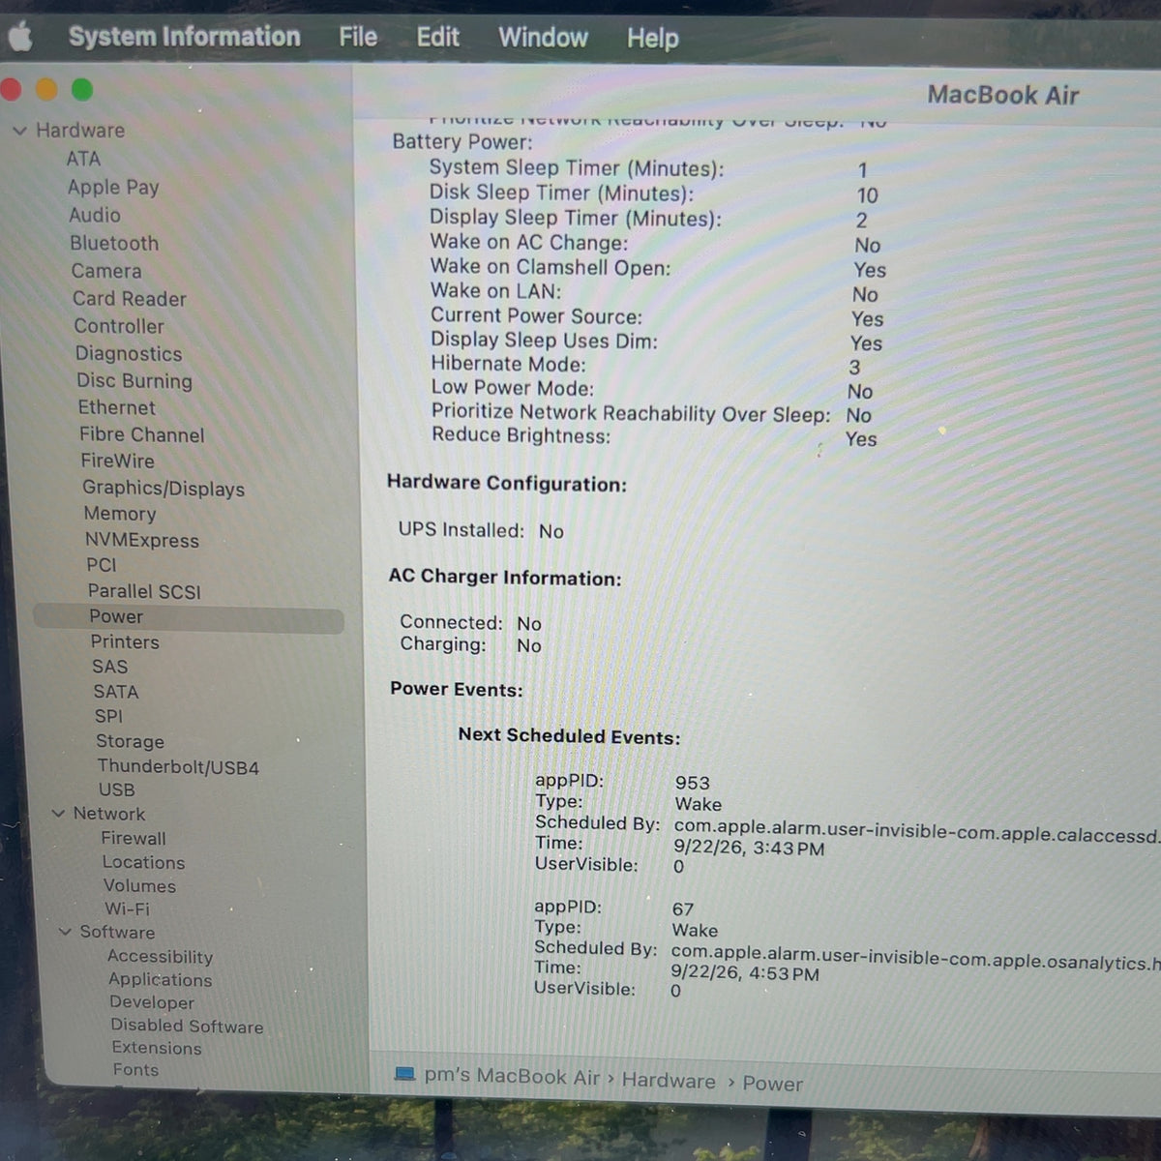The image size is (1161, 1161).
Task: Select Disabled Software in the sidebar
Action: [187, 1027]
